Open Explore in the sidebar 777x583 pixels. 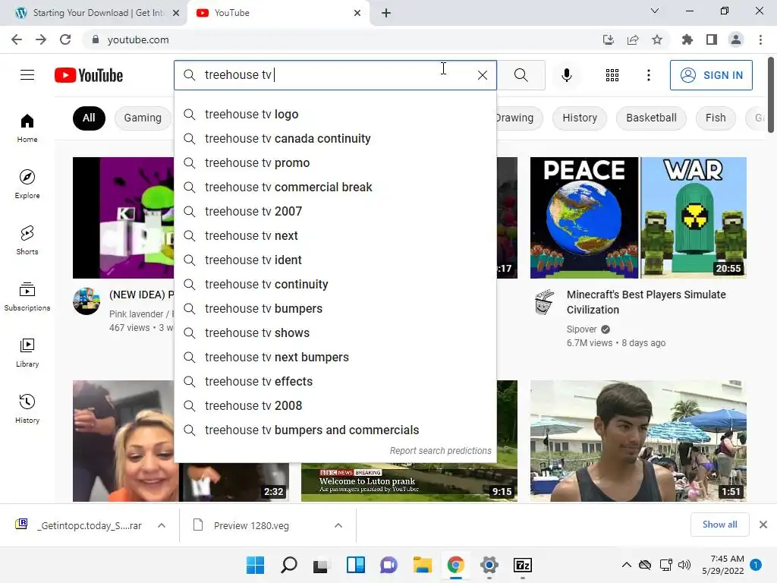coord(27,184)
